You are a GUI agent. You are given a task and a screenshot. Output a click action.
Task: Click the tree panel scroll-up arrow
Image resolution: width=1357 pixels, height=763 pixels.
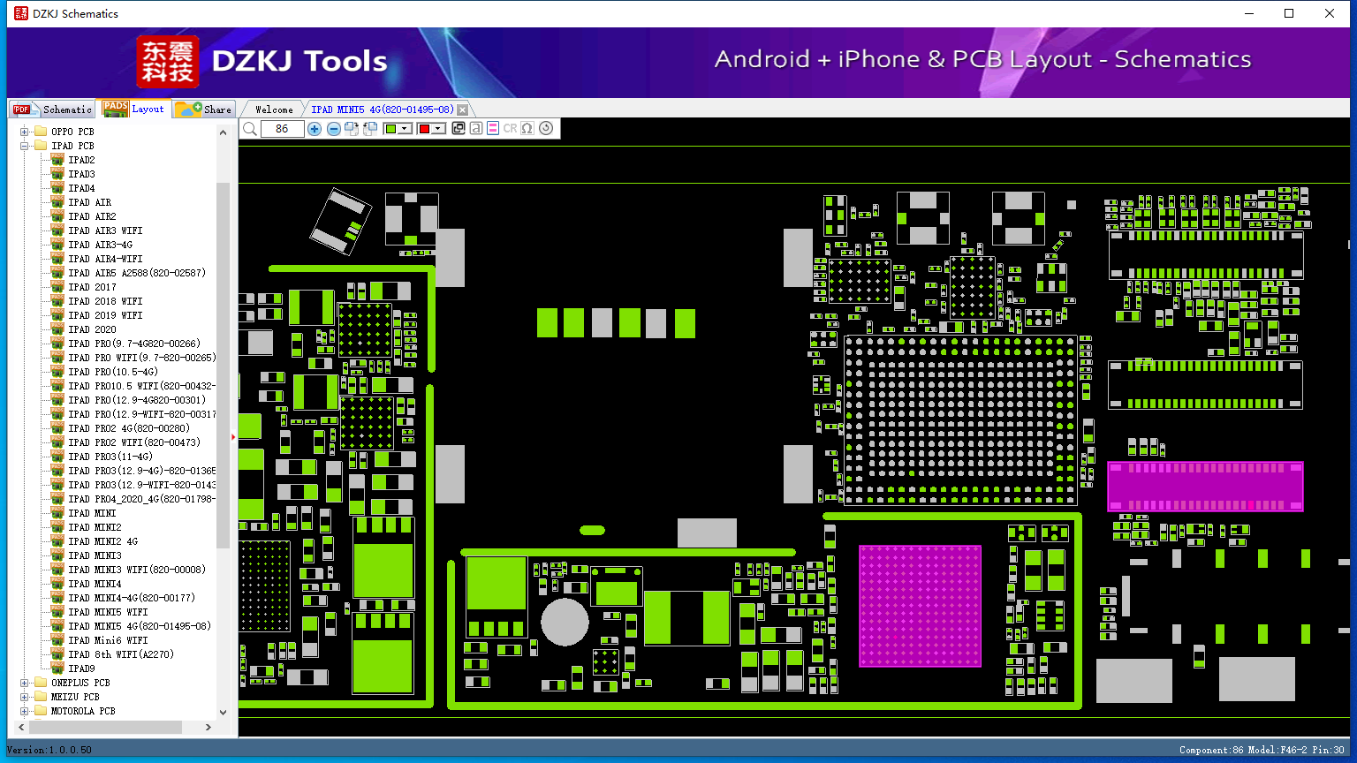[x=223, y=132]
